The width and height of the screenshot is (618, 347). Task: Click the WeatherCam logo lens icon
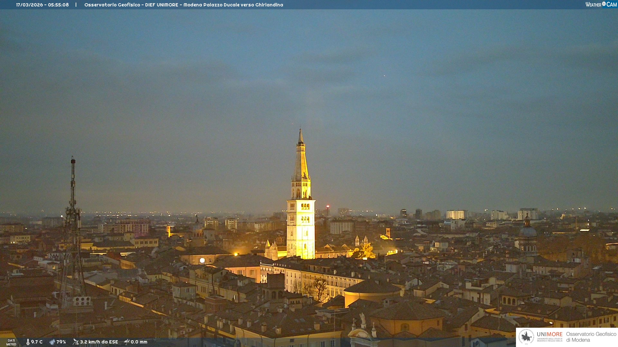[x=604, y=4]
